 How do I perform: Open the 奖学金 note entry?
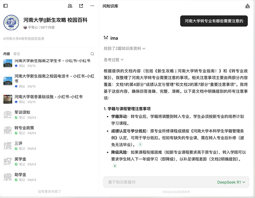(x=20, y=159)
